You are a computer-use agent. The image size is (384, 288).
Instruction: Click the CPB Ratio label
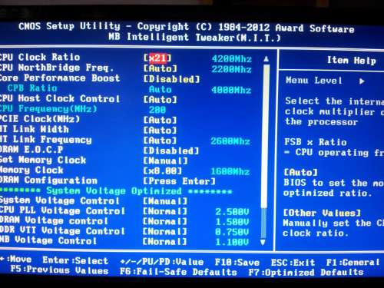pos(32,88)
